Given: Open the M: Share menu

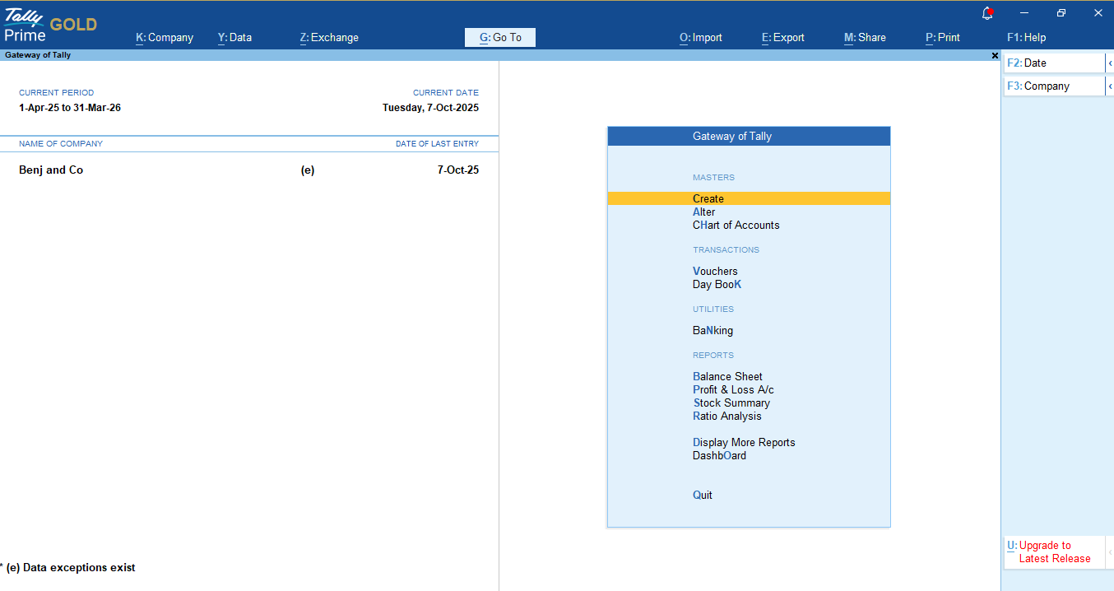Looking at the screenshot, I should 865,37.
